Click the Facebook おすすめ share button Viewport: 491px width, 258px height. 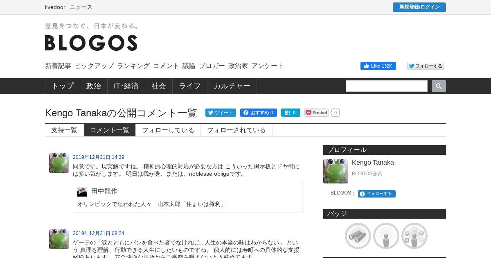click(259, 113)
